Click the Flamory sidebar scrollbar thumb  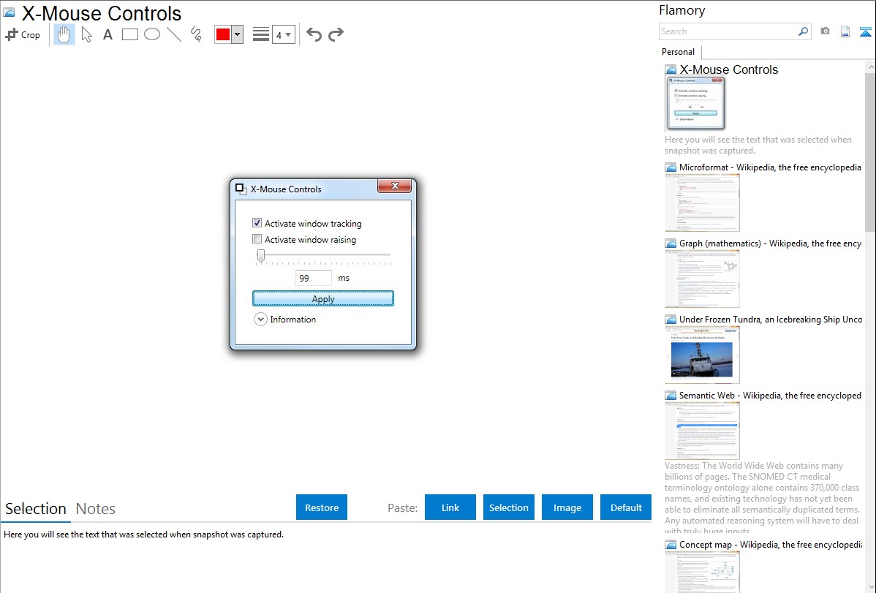(x=870, y=151)
